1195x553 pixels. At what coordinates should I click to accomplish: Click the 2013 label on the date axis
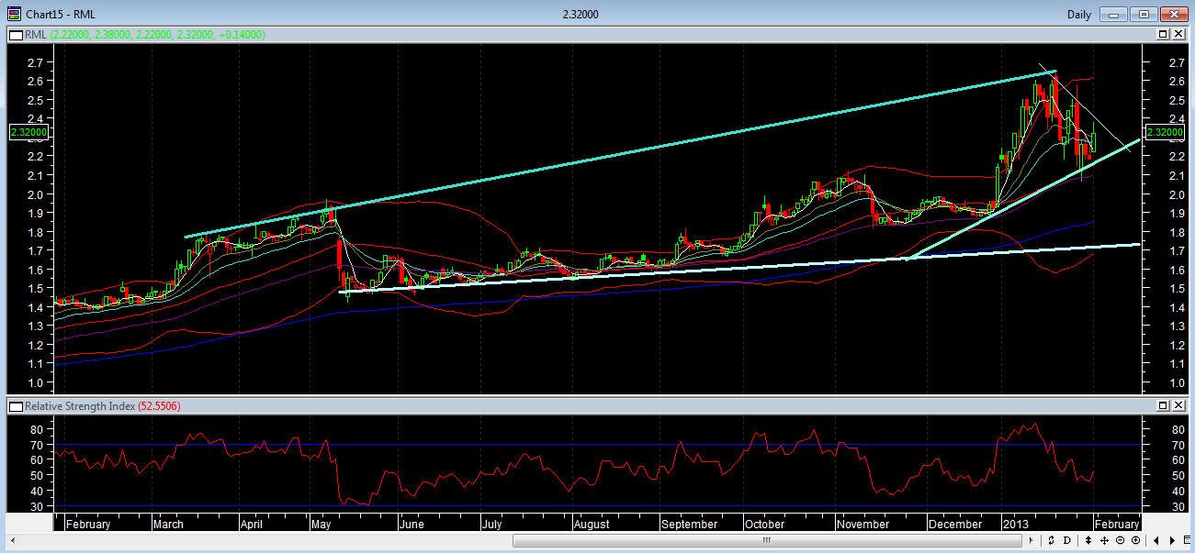1014,524
